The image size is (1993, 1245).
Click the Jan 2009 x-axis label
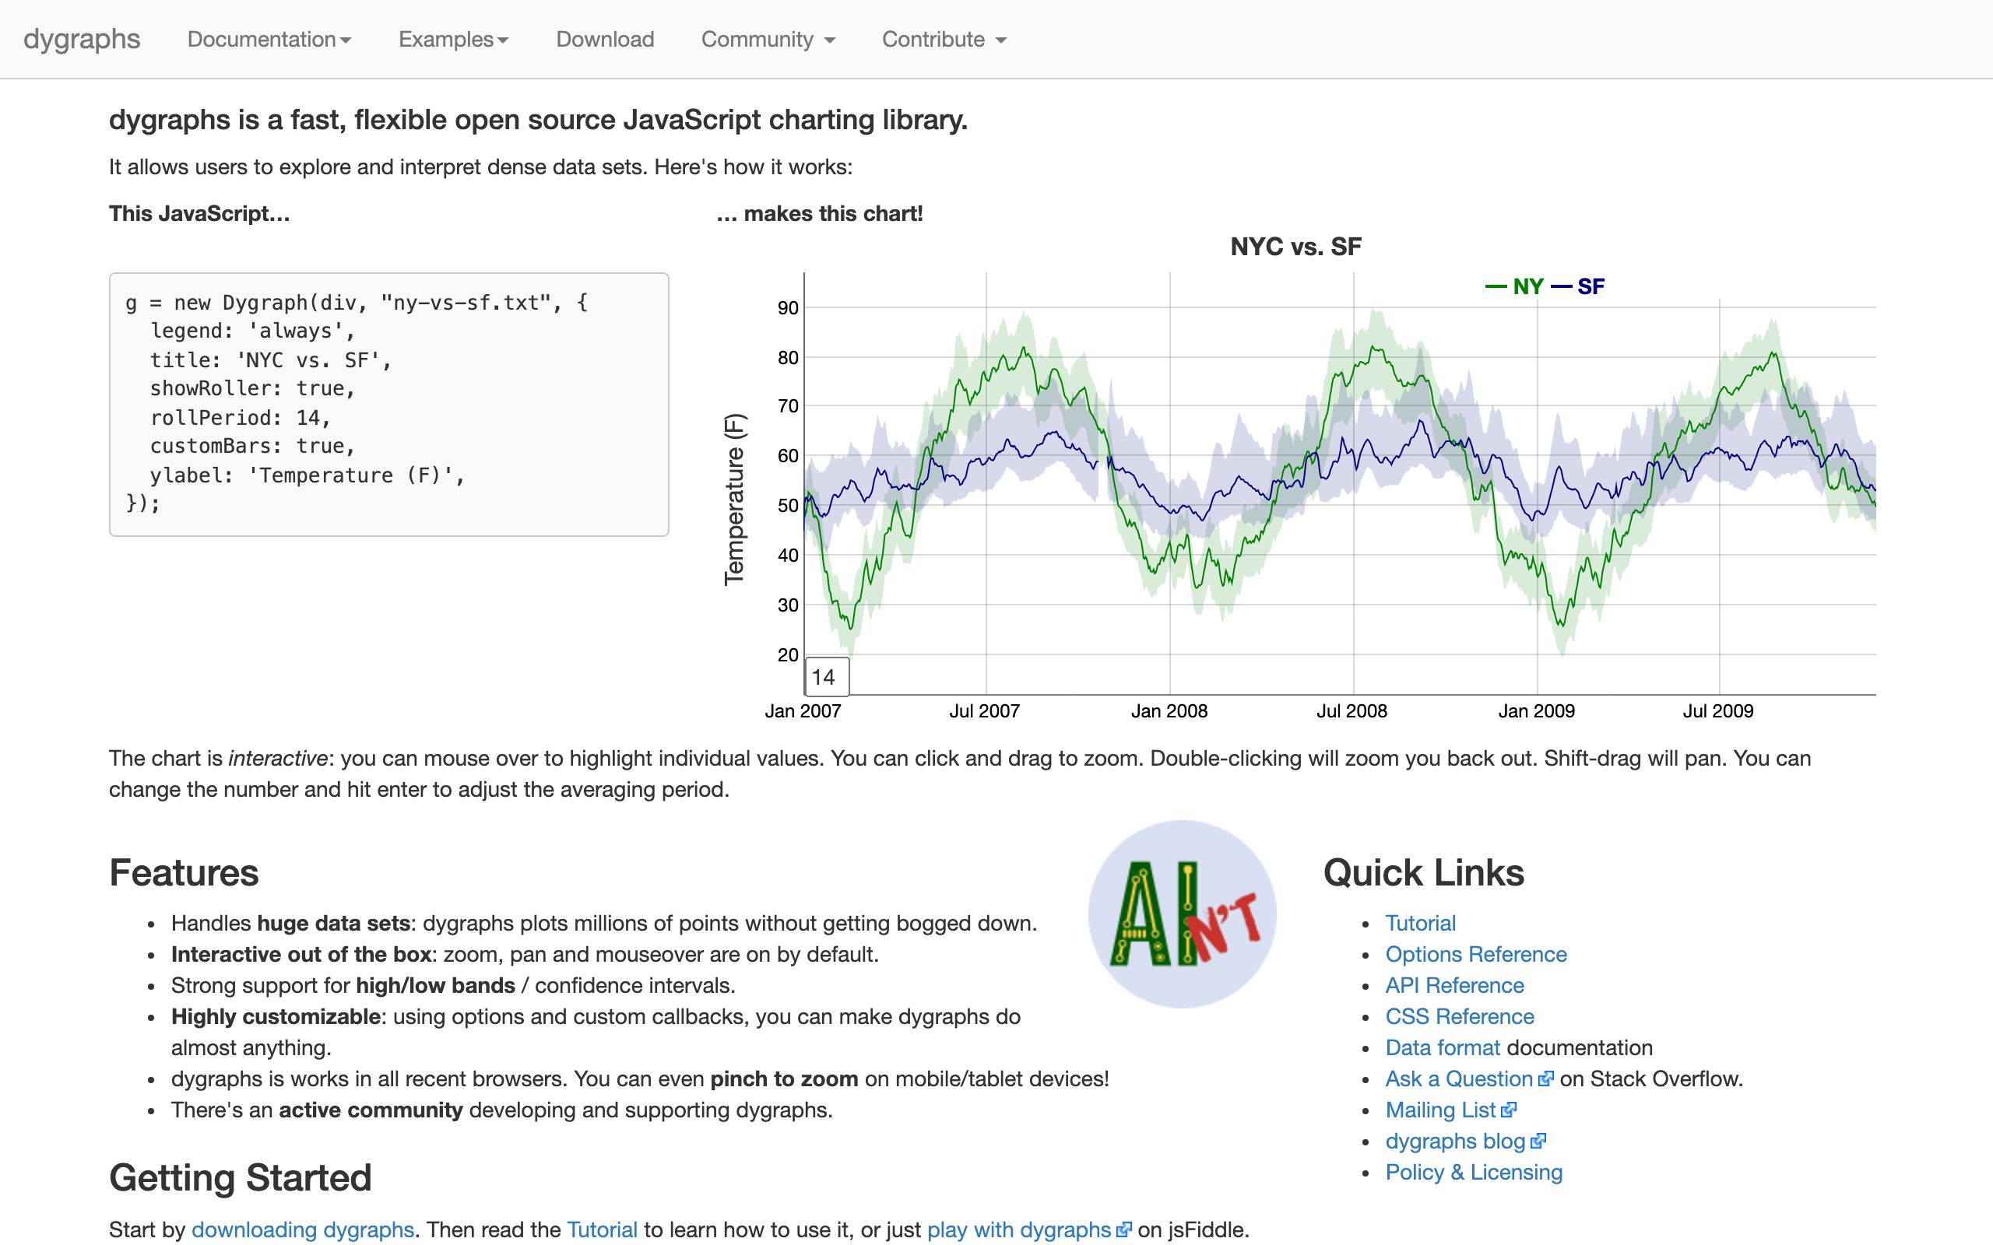click(1536, 710)
